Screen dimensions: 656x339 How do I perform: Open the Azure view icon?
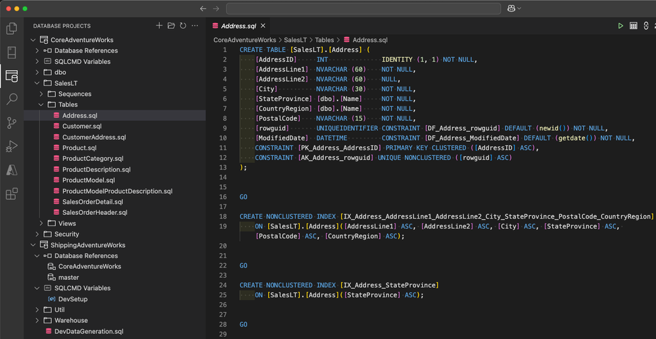tap(11, 170)
